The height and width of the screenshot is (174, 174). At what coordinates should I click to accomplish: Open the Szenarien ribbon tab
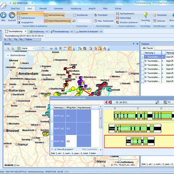(58, 8)
